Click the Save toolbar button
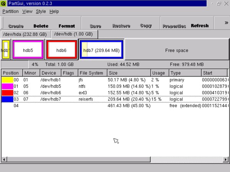This screenshot has height=172, width=230. coord(95,26)
